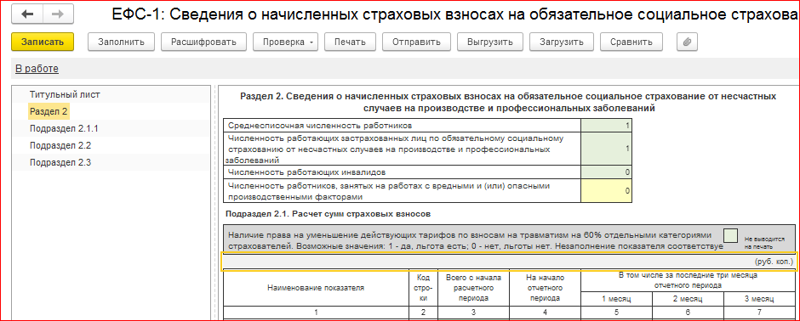Image resolution: width=800 pixels, height=321 pixels.
Task: Click the Расшифровать button
Action: pyautogui.click(x=203, y=42)
